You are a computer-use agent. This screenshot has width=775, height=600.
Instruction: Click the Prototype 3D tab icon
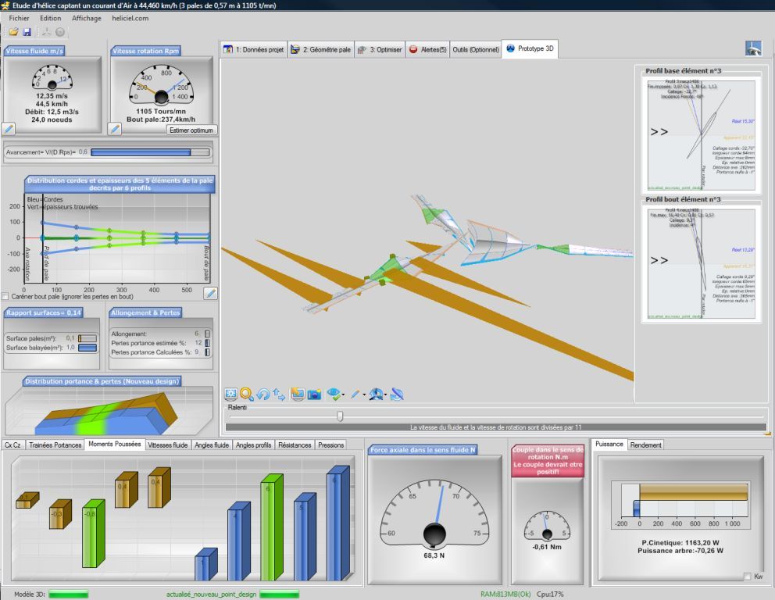pyautogui.click(x=511, y=48)
